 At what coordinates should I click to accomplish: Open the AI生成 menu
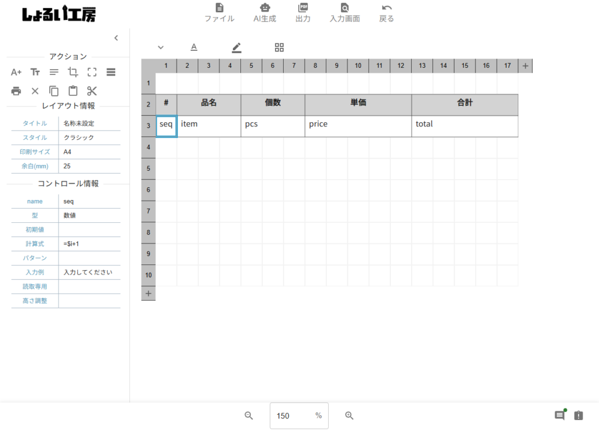[x=265, y=13]
